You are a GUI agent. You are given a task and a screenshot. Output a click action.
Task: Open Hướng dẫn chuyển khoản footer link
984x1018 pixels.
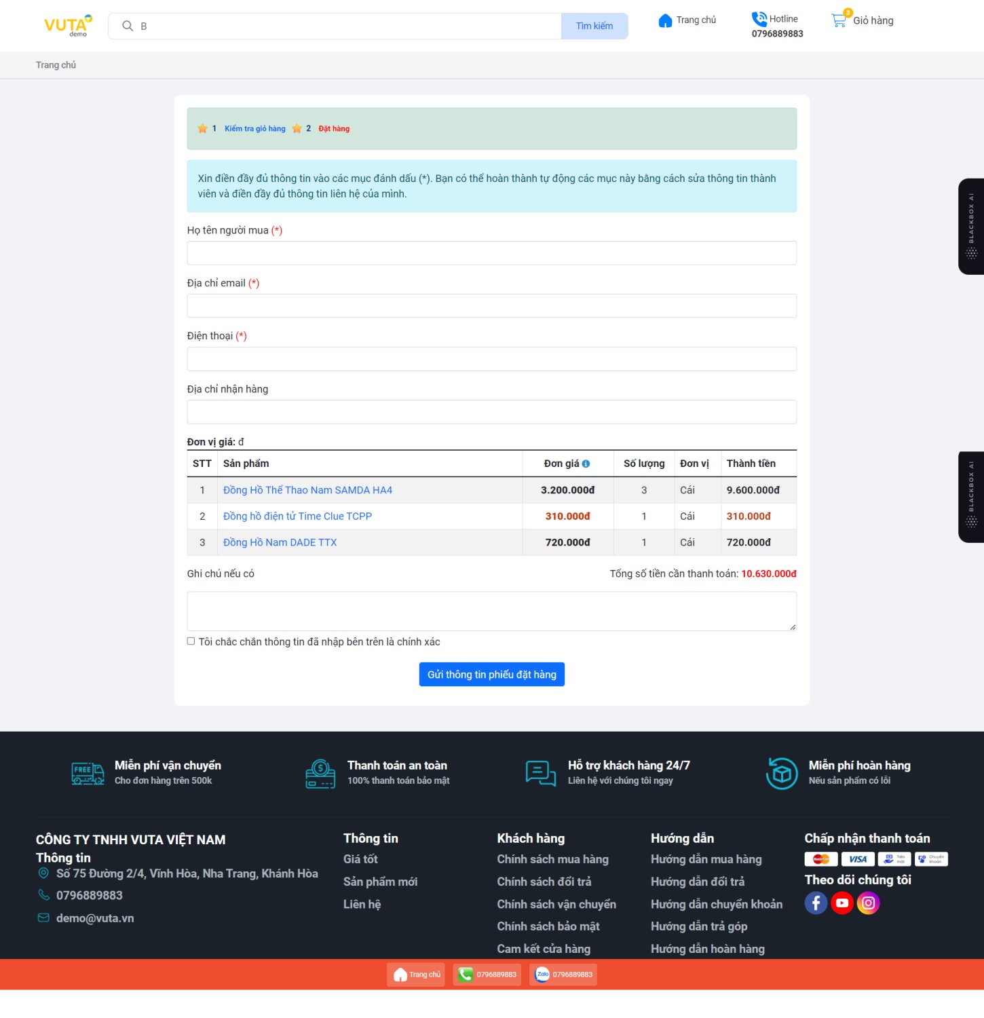click(717, 904)
